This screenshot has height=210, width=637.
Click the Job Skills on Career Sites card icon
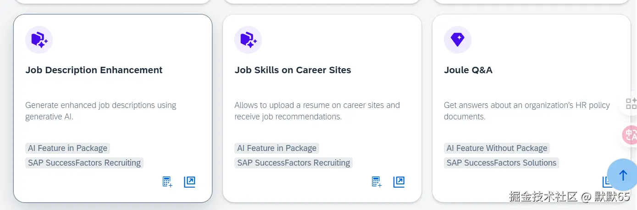248,40
